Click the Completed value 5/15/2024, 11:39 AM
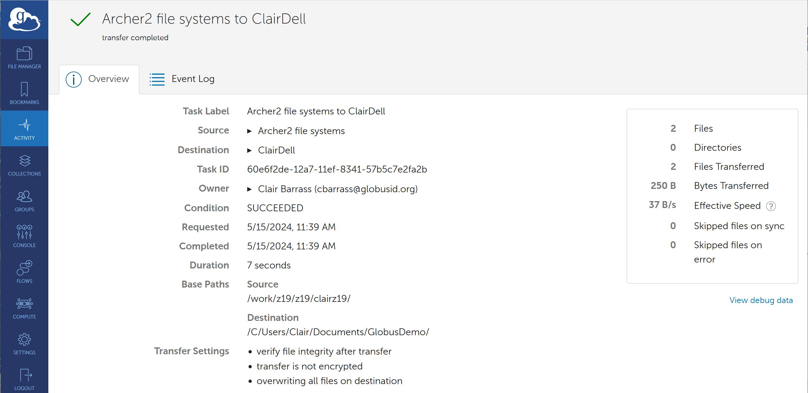808x393 pixels. (292, 246)
